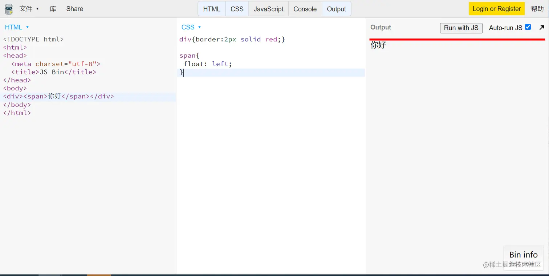Open the 库 menu

pyautogui.click(x=53, y=9)
